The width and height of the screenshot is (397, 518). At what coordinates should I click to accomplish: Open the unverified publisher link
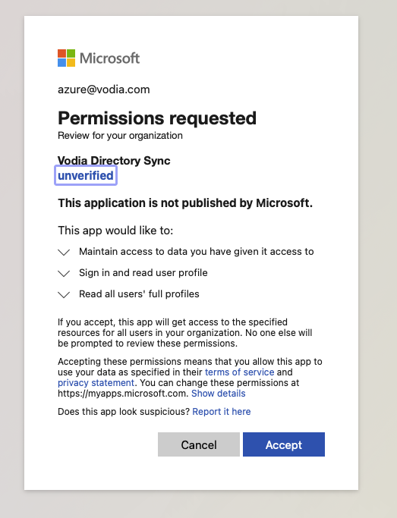(x=86, y=175)
